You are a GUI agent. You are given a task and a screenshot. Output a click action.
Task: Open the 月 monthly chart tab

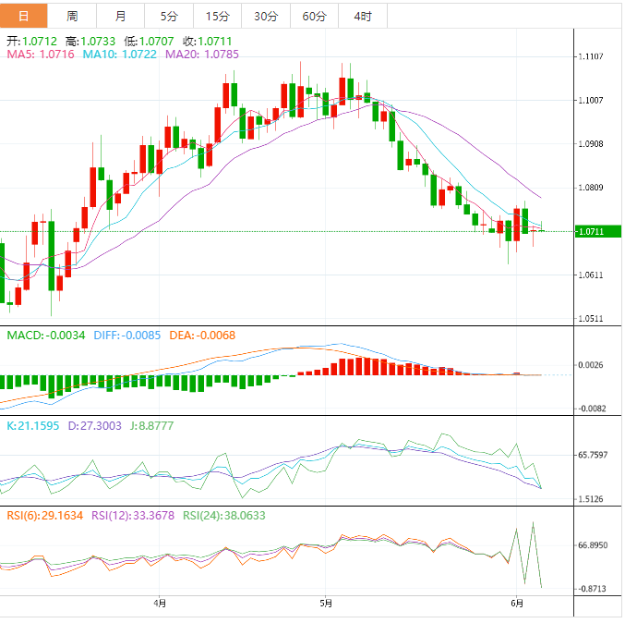click(121, 16)
